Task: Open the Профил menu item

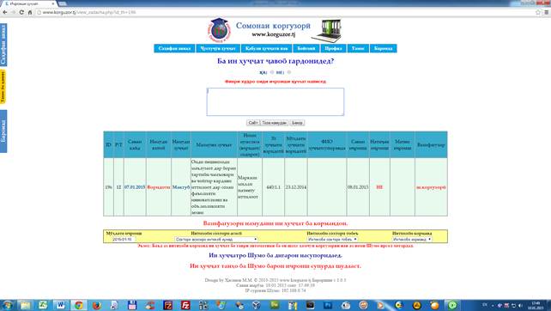Action: coord(333,49)
